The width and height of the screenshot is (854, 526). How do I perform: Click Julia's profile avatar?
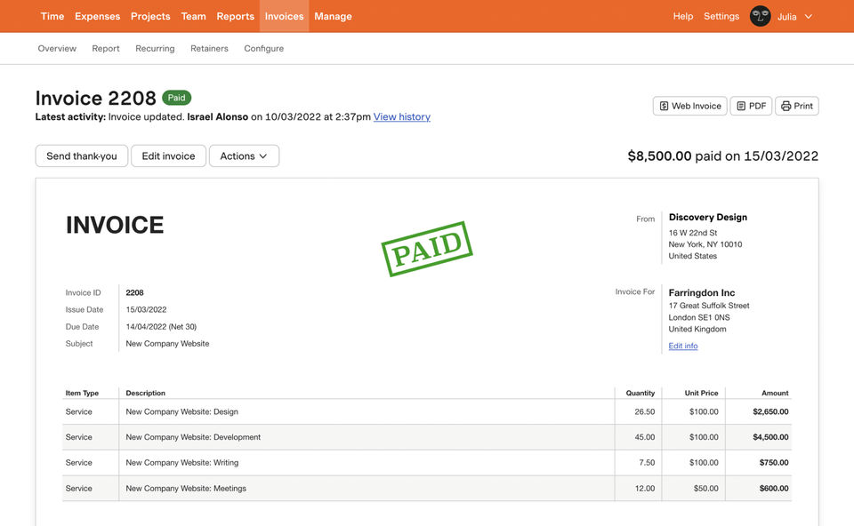pos(760,16)
